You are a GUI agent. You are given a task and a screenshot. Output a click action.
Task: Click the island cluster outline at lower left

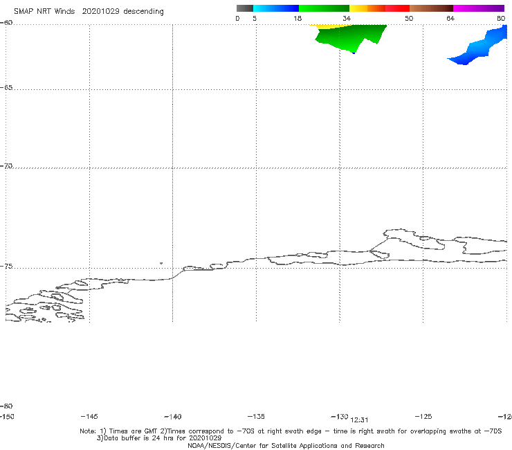[x=45, y=305]
